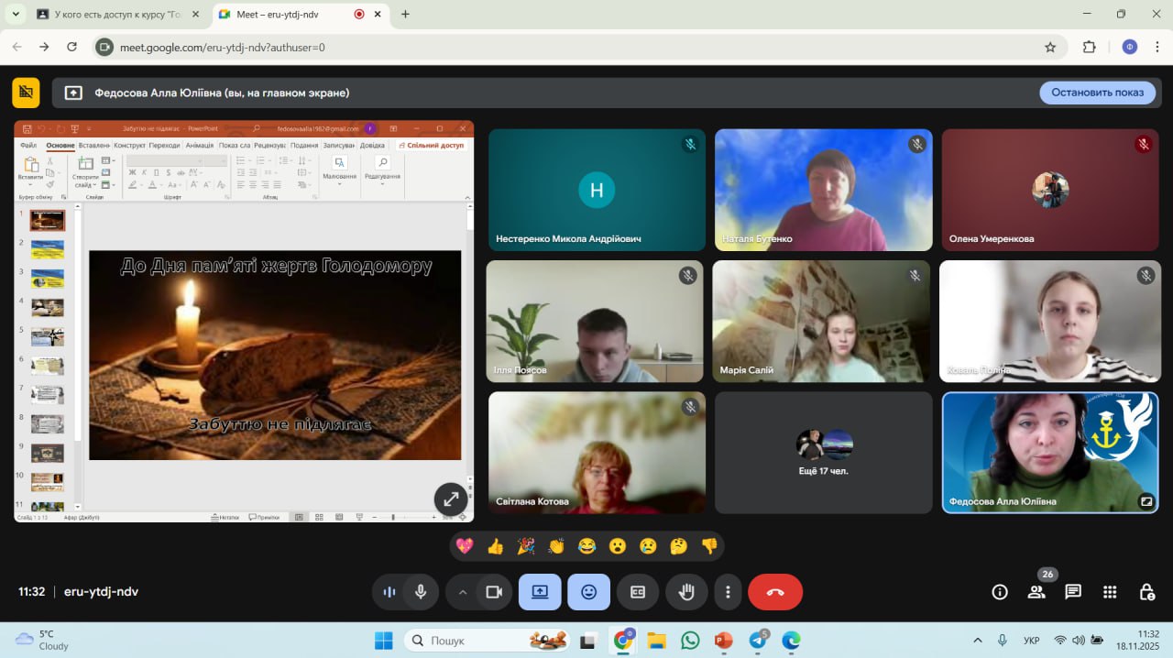The height and width of the screenshot is (658, 1173).
Task: Open meeting details info icon
Action: coord(1000,592)
